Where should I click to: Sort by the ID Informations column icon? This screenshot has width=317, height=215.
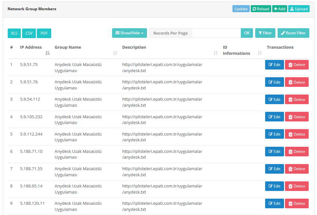tap(260, 53)
